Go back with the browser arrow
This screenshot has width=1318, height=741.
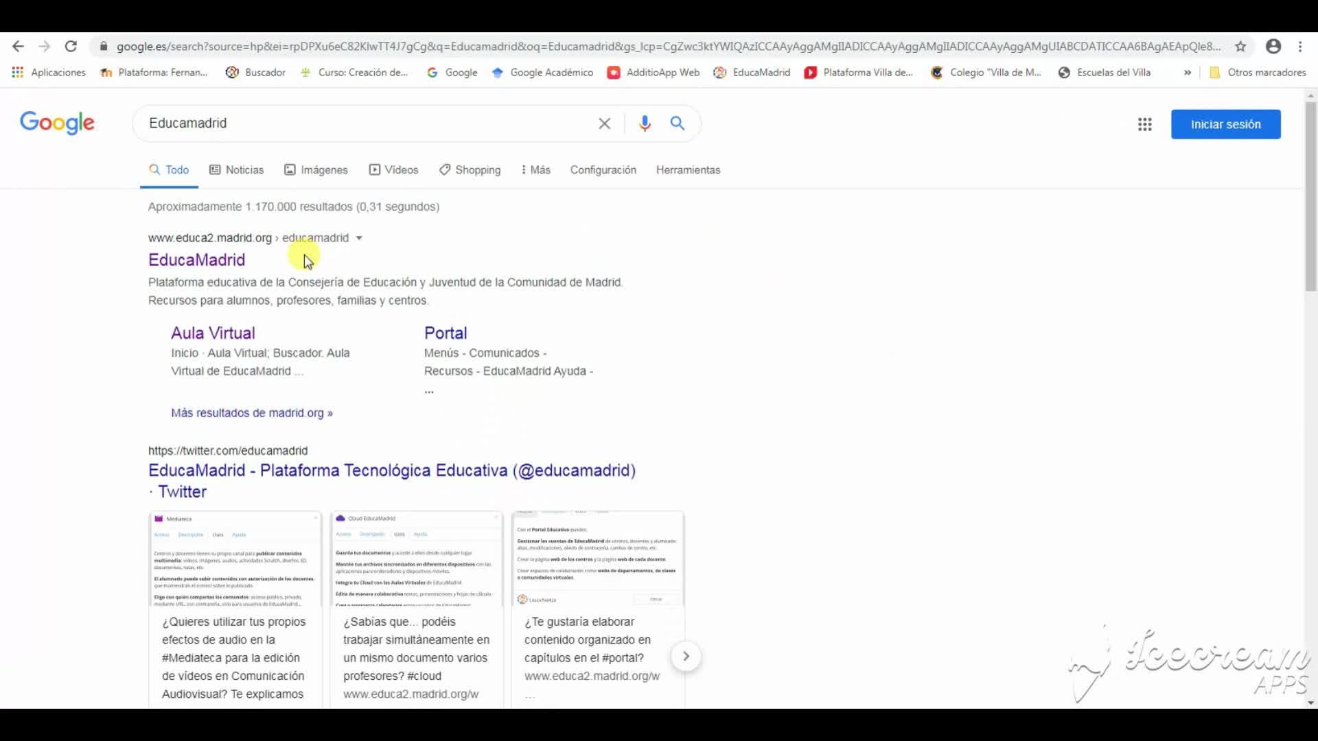click(19, 47)
